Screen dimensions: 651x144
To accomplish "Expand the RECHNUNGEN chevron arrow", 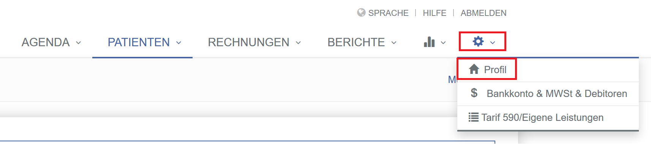I will click(x=298, y=43).
